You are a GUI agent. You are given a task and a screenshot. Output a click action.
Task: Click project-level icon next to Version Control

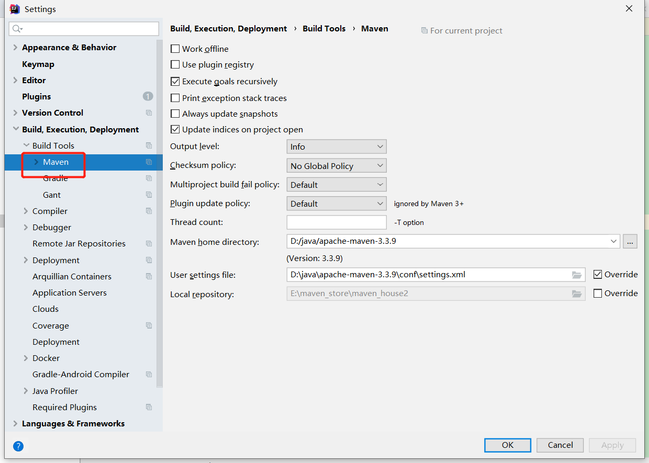[149, 113]
